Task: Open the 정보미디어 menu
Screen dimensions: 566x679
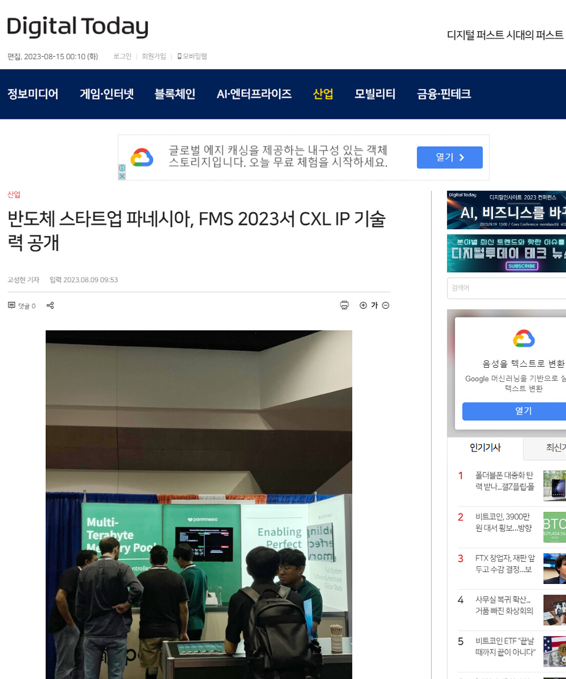Action: tap(33, 94)
